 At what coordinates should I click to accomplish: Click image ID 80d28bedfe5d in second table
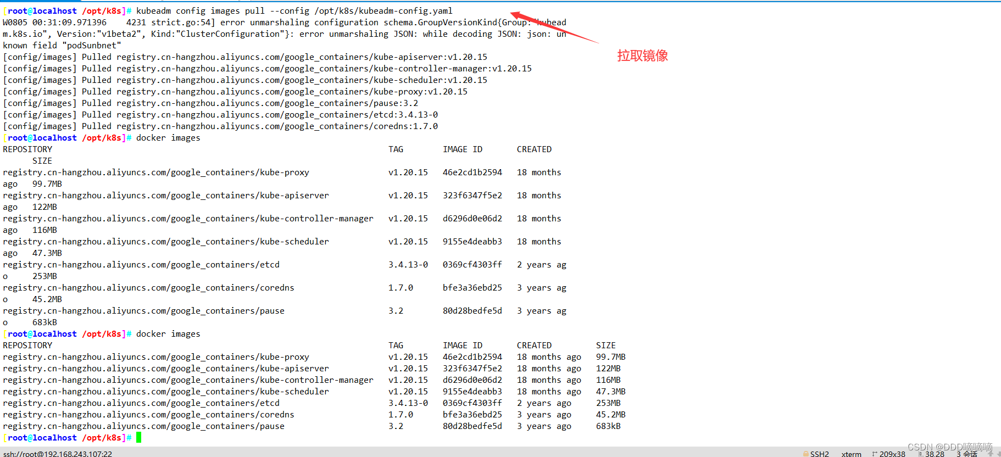(x=472, y=426)
